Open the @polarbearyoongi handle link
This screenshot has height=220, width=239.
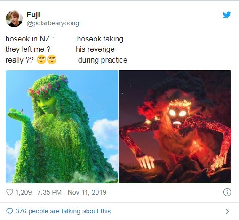pyautogui.click(x=54, y=24)
